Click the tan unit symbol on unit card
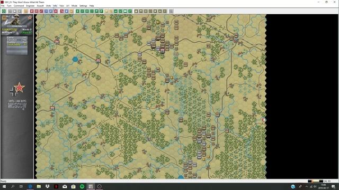The image size is (339, 190). click(4, 18)
